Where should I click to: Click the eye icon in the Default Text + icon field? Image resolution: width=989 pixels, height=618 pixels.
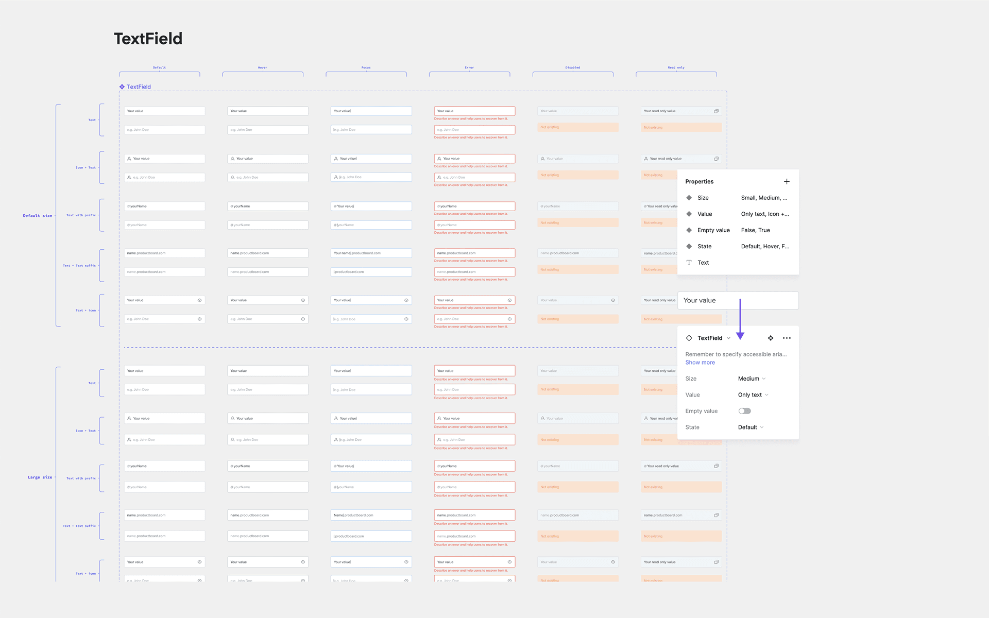tap(199, 300)
